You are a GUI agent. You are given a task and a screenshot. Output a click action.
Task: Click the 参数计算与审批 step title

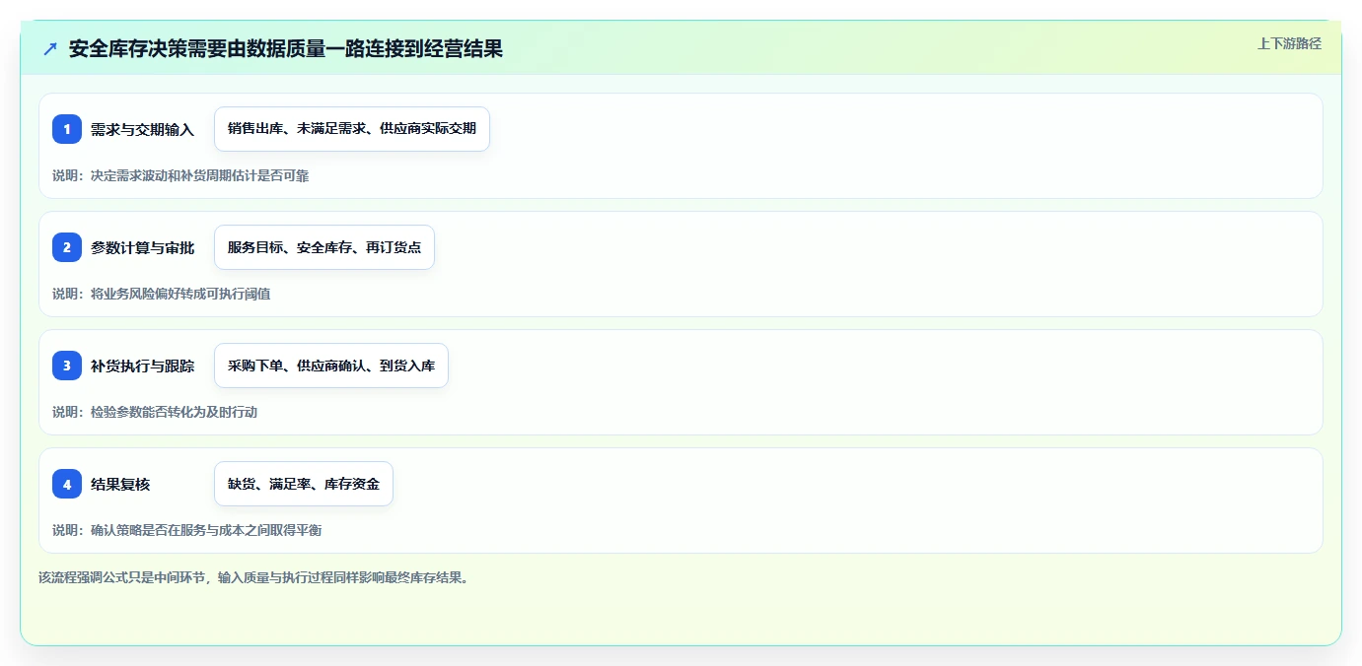coord(142,247)
